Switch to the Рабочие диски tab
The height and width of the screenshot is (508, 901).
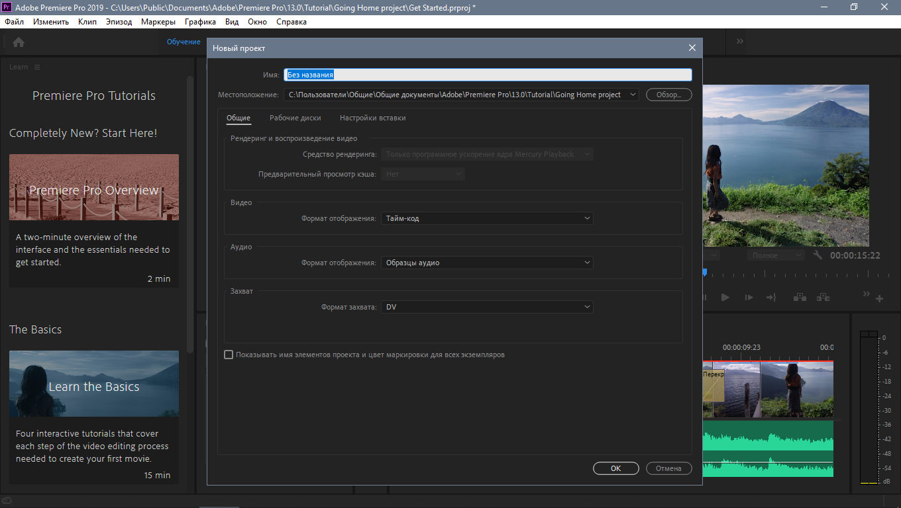click(295, 118)
